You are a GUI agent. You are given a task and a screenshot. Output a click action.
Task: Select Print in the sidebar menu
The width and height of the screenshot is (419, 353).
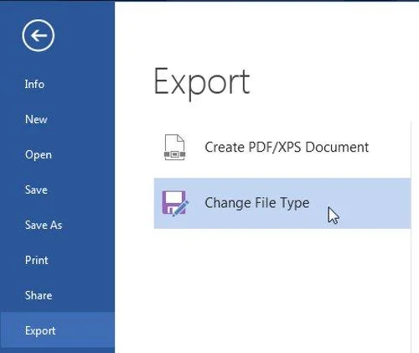click(x=36, y=260)
